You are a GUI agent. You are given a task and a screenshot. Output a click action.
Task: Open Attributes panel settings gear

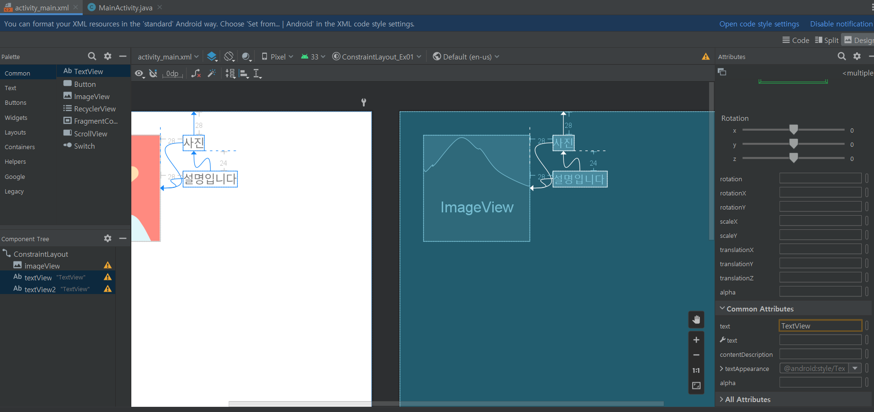[x=857, y=56]
